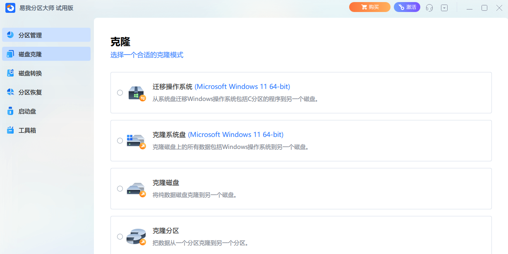The height and width of the screenshot is (254, 508).
Task: Click the orange 购买 button
Action: click(x=370, y=7)
